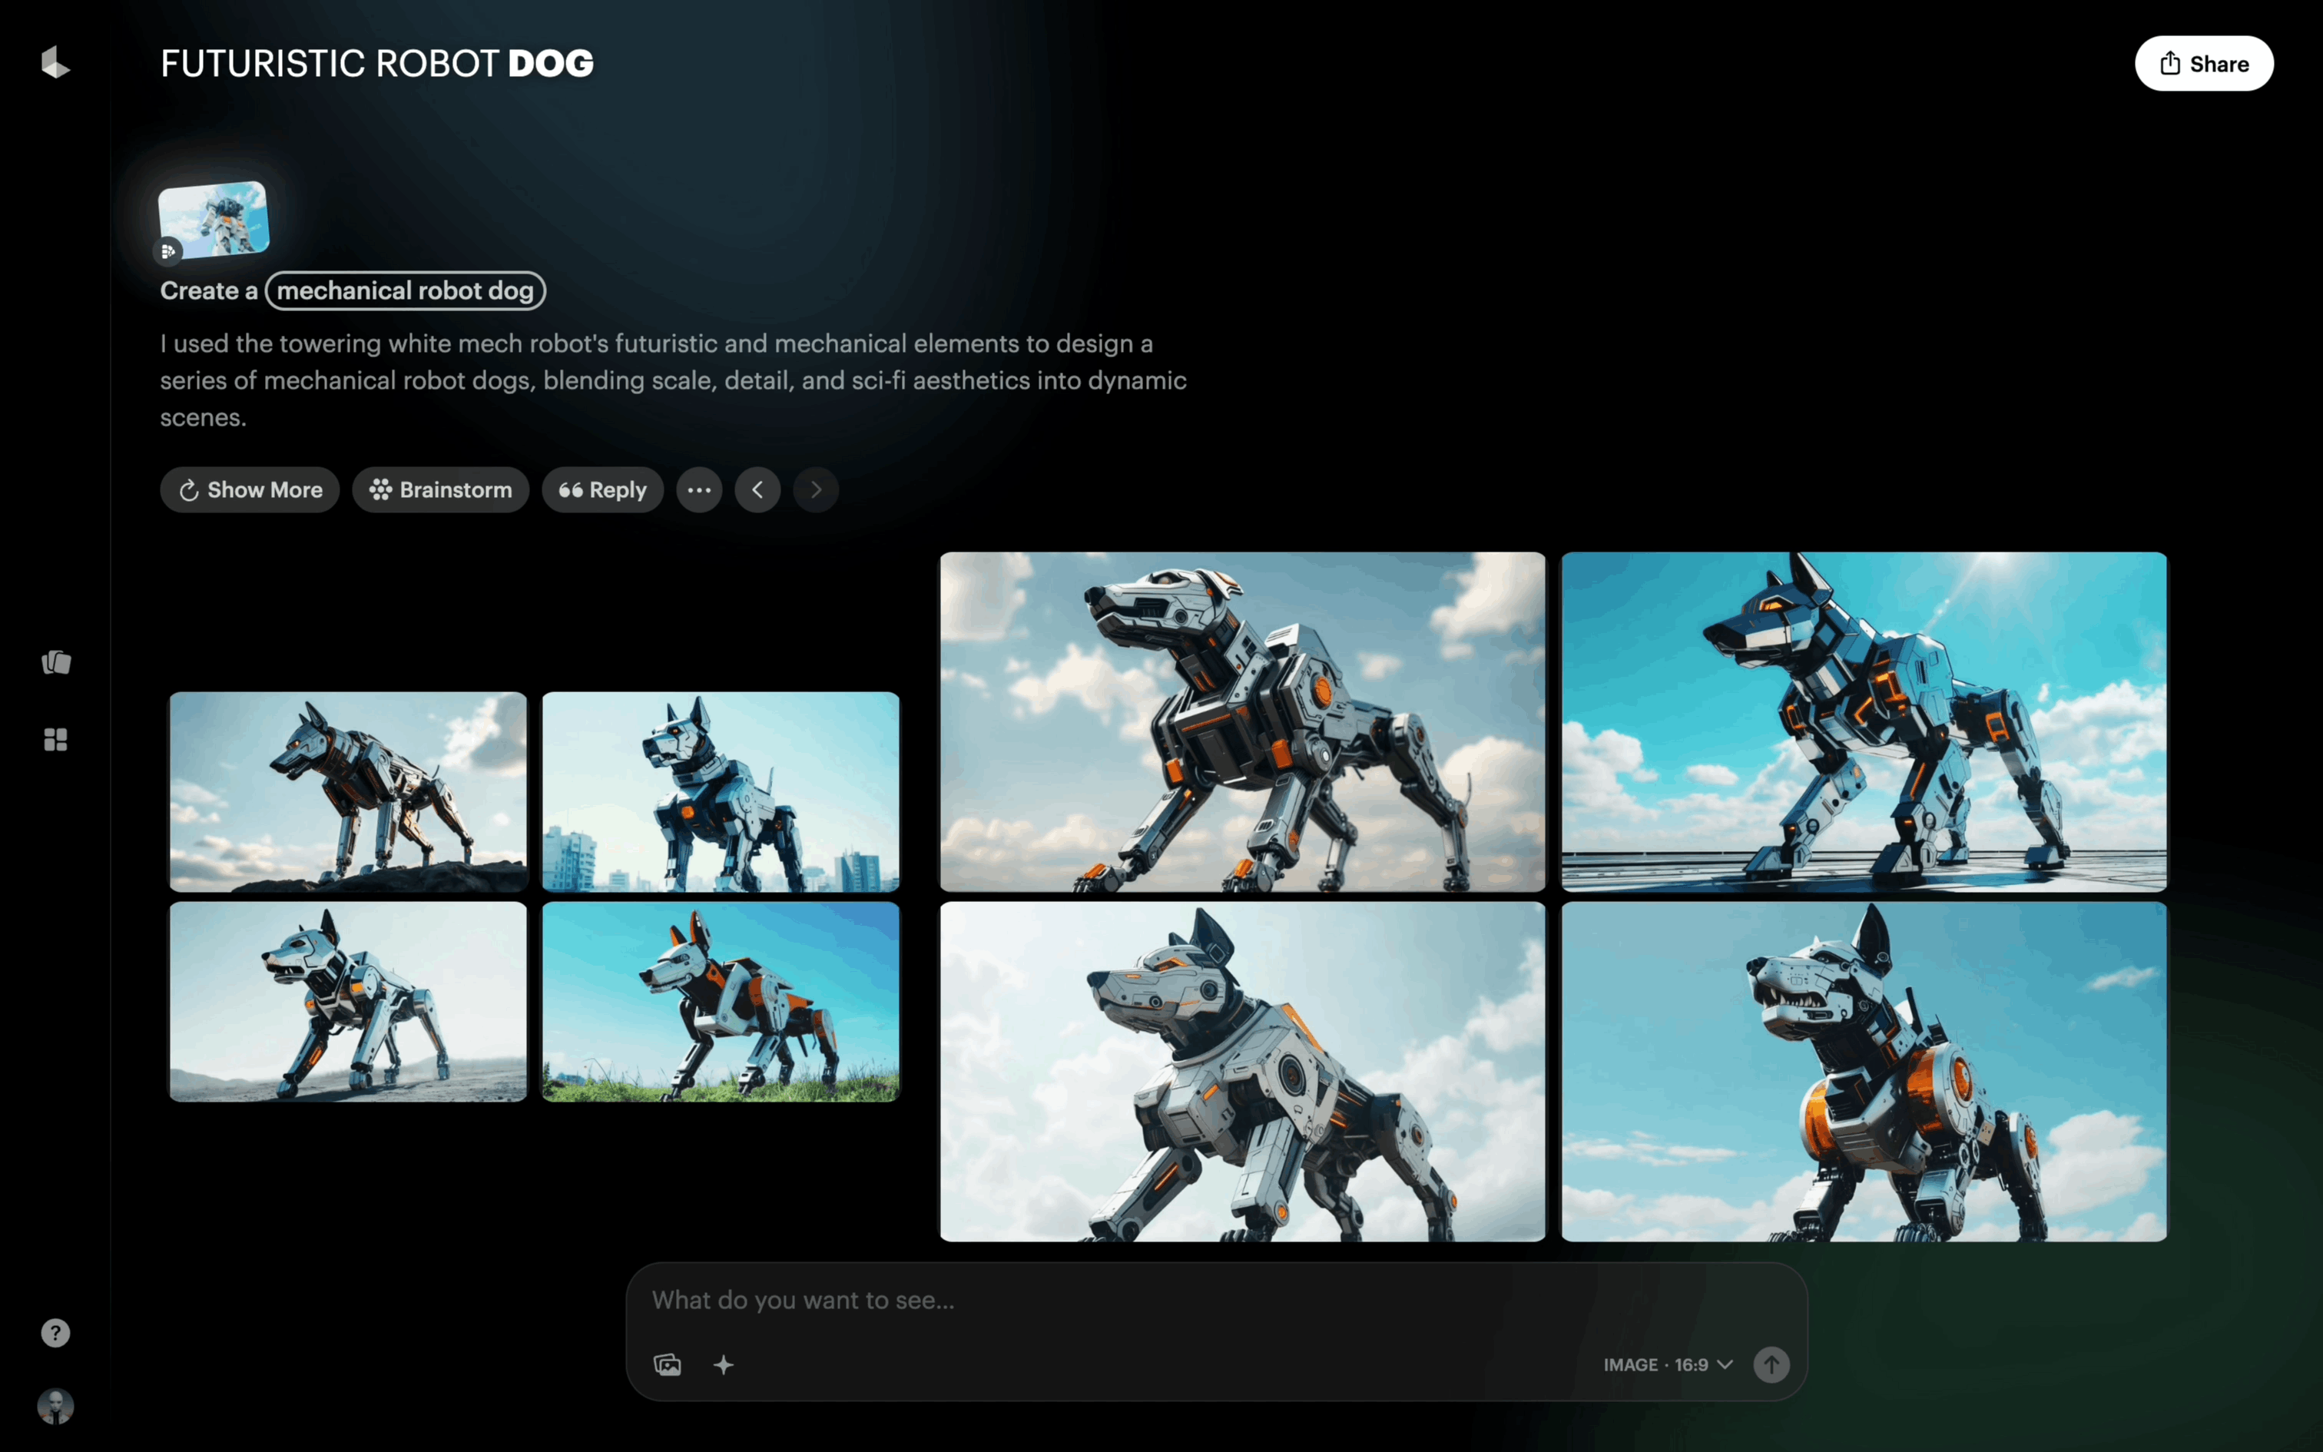Go to next result with right chevron
Viewport: 2323px width, 1452px height.
816,490
